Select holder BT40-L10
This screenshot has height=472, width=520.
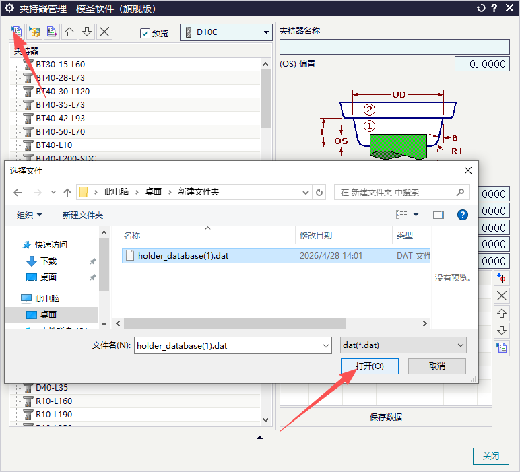[x=54, y=145]
